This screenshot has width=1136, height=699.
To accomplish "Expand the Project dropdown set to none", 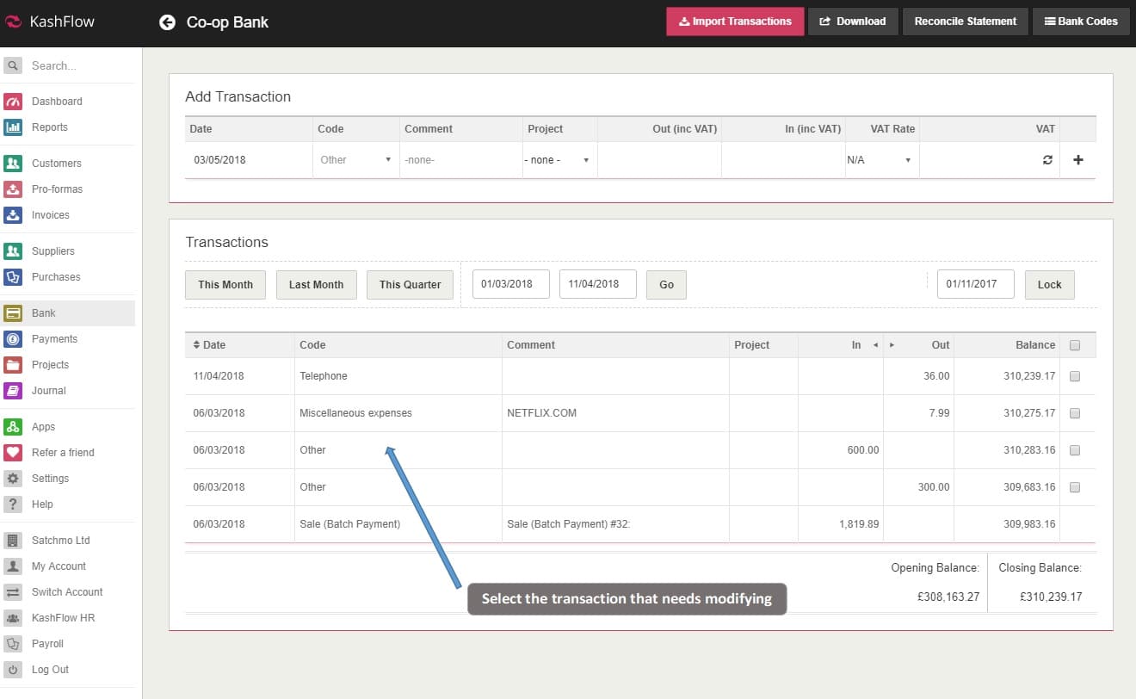I will tap(558, 160).
